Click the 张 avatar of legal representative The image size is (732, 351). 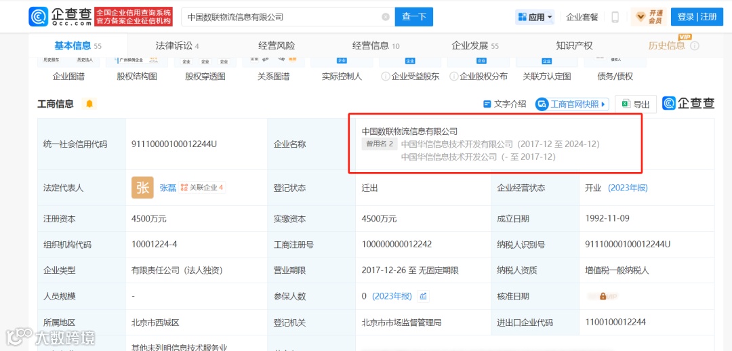coord(142,188)
